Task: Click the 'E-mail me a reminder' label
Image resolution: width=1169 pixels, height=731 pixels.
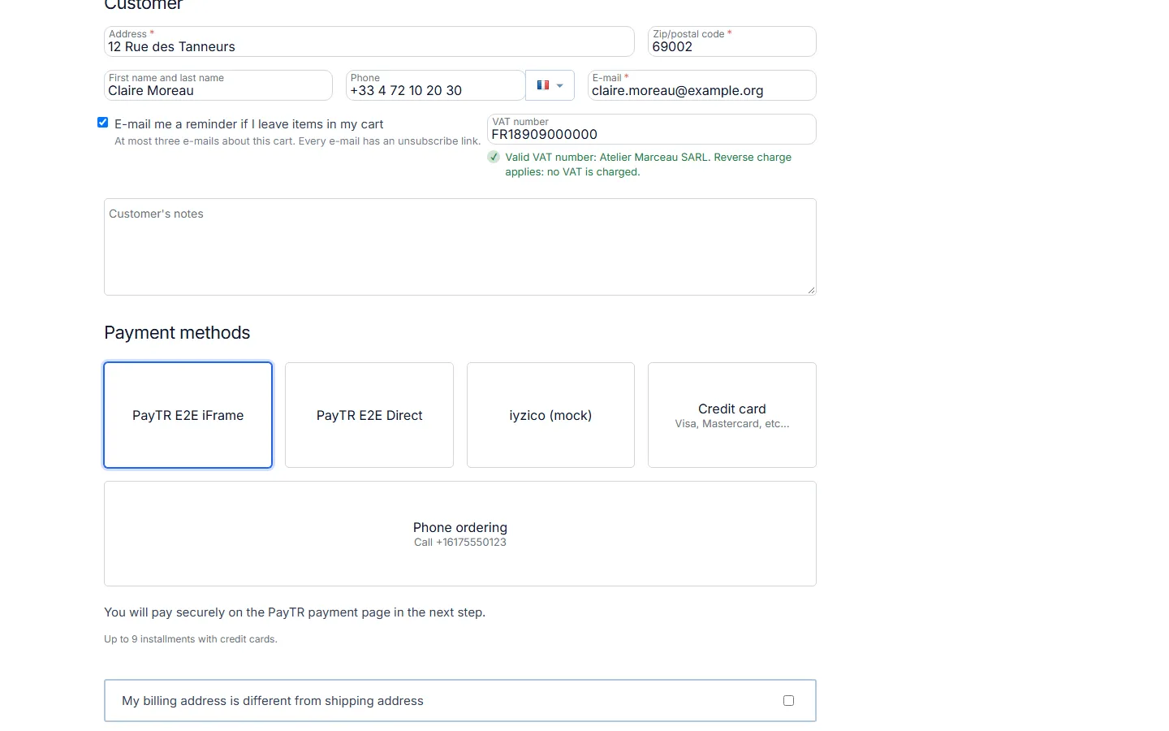Action: pos(249,124)
